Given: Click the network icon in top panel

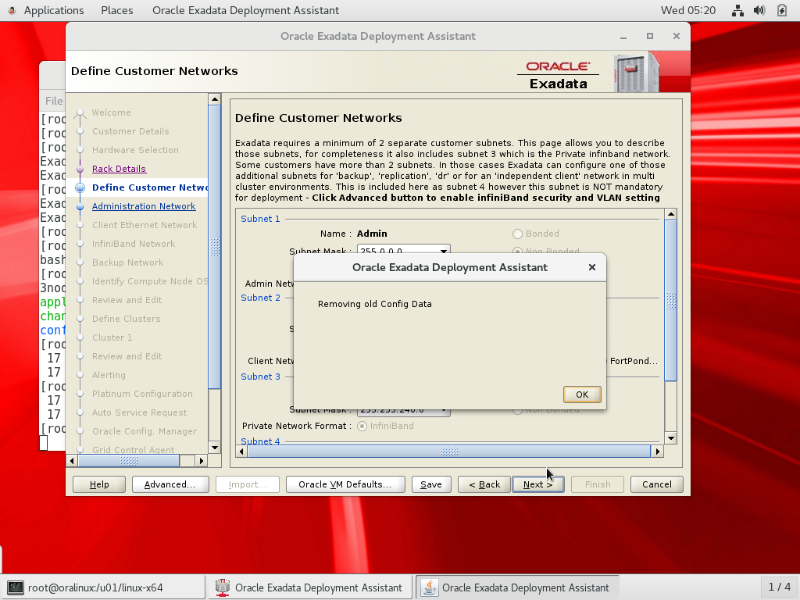Looking at the screenshot, I should 737,11.
